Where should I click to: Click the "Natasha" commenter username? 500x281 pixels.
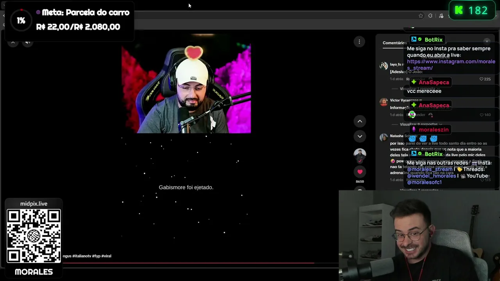(x=396, y=136)
